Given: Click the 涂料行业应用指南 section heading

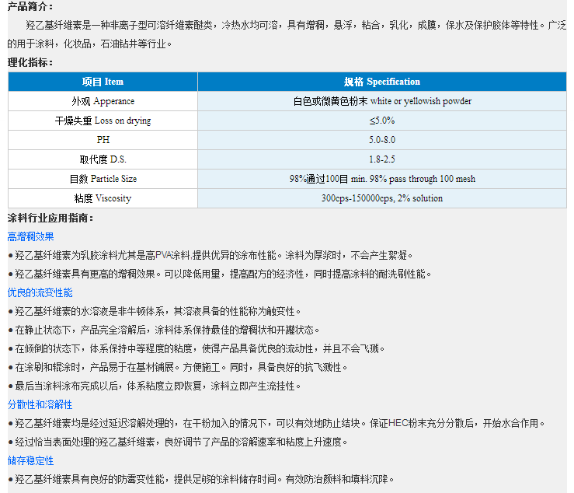Looking at the screenshot, I should pyautogui.click(x=50, y=218).
